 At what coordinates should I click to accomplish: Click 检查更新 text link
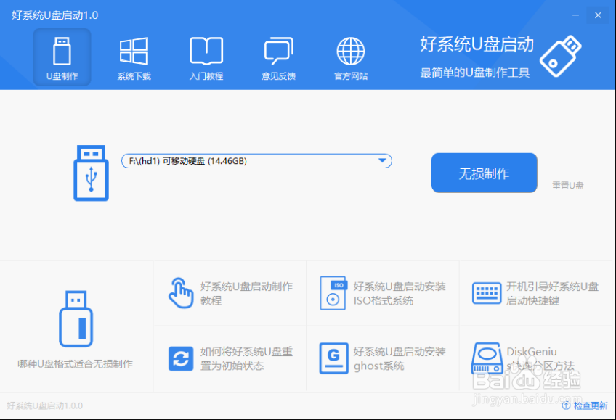tap(591, 405)
